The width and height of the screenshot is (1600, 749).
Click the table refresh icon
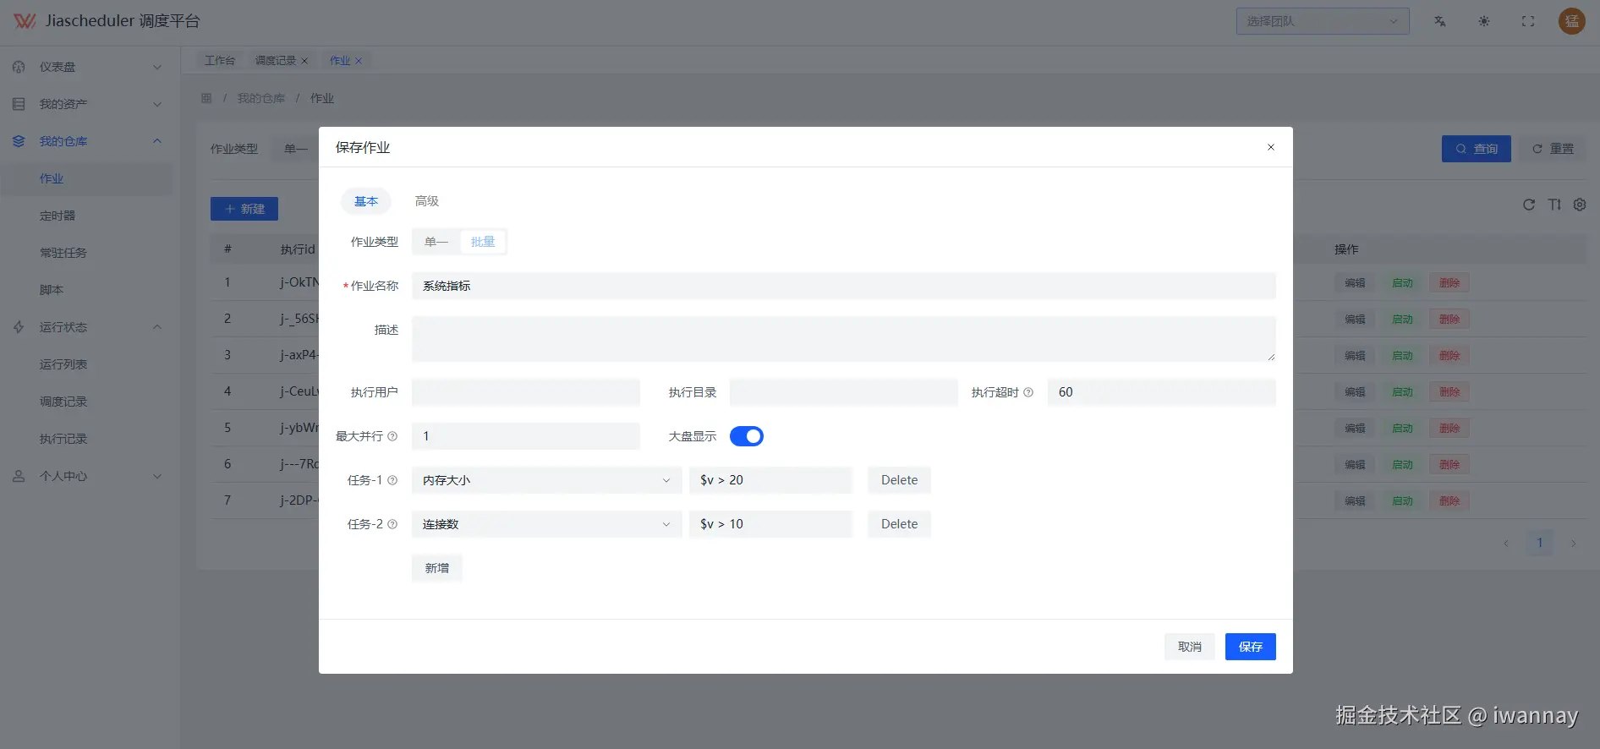1529,205
